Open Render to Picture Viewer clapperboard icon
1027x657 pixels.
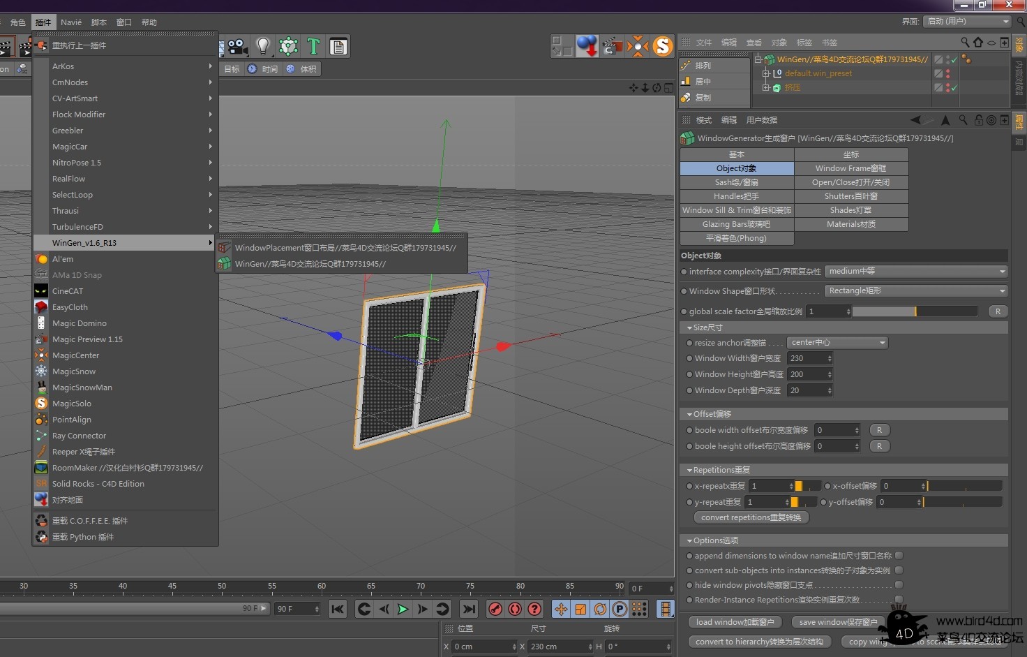(612, 46)
